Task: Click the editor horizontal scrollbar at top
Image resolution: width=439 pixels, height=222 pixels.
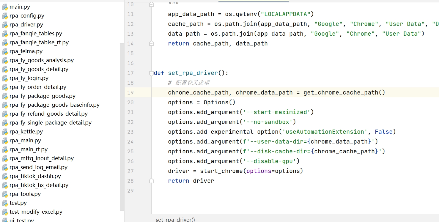Action: click(254, 1)
